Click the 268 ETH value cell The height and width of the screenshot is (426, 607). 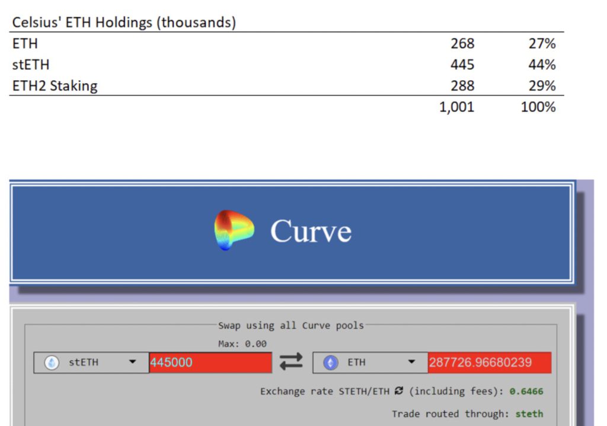[462, 43]
